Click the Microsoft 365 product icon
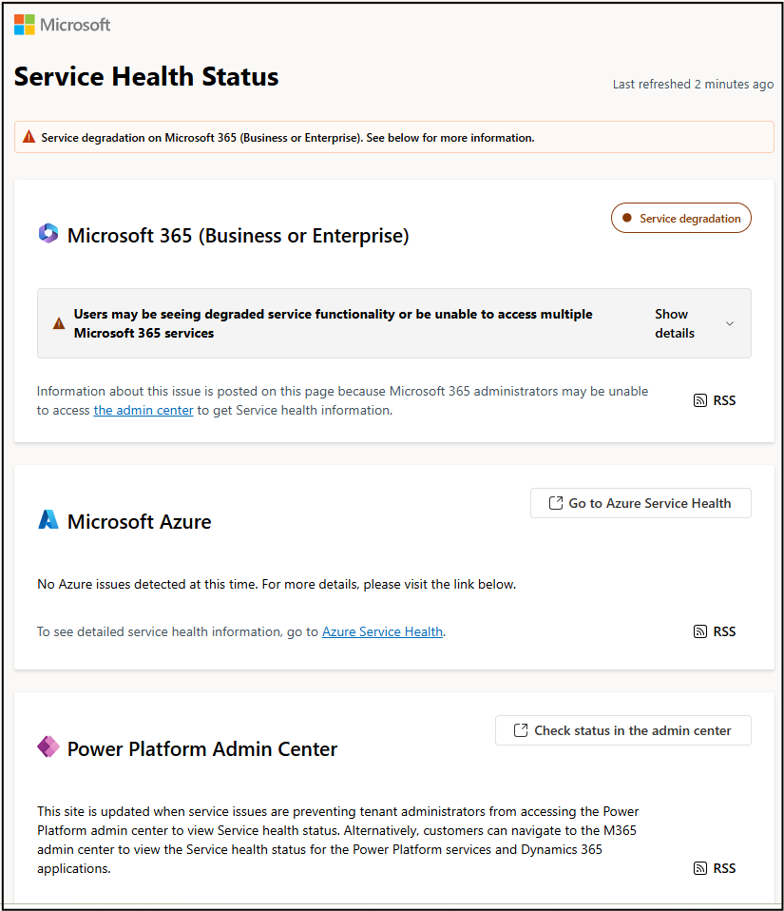 click(x=48, y=234)
